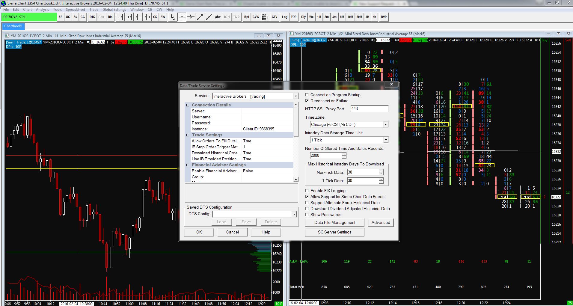Open the Service dropdown list

[x=295, y=97]
